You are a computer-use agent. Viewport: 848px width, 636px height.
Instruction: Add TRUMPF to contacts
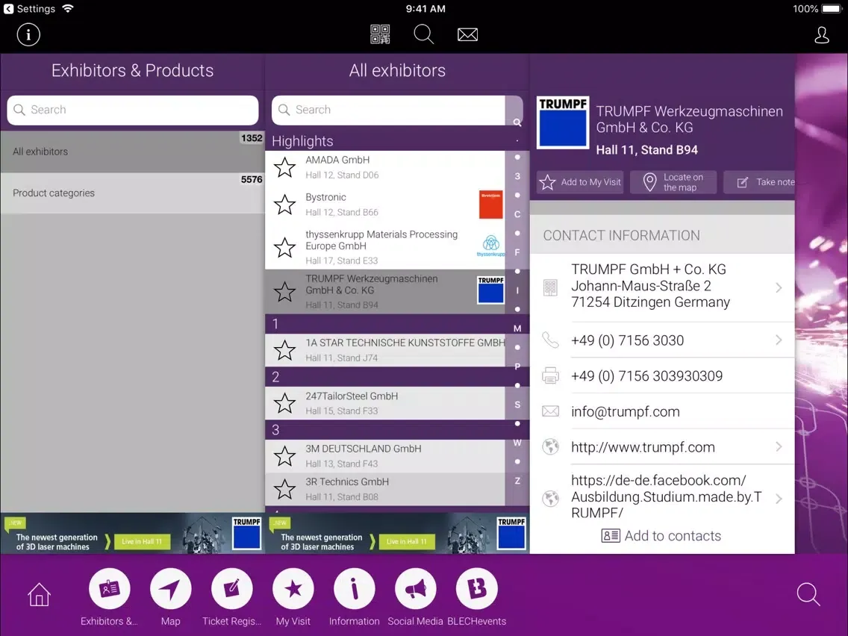point(661,536)
